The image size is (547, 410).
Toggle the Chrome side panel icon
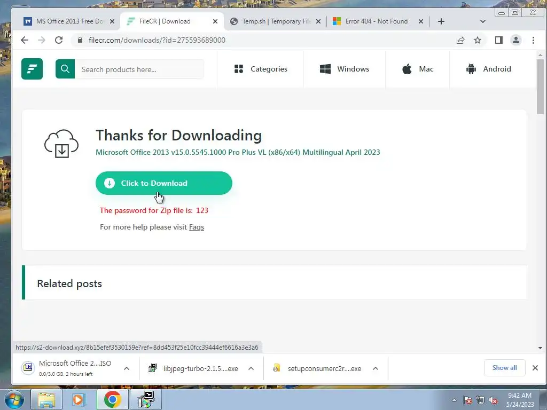coord(499,40)
